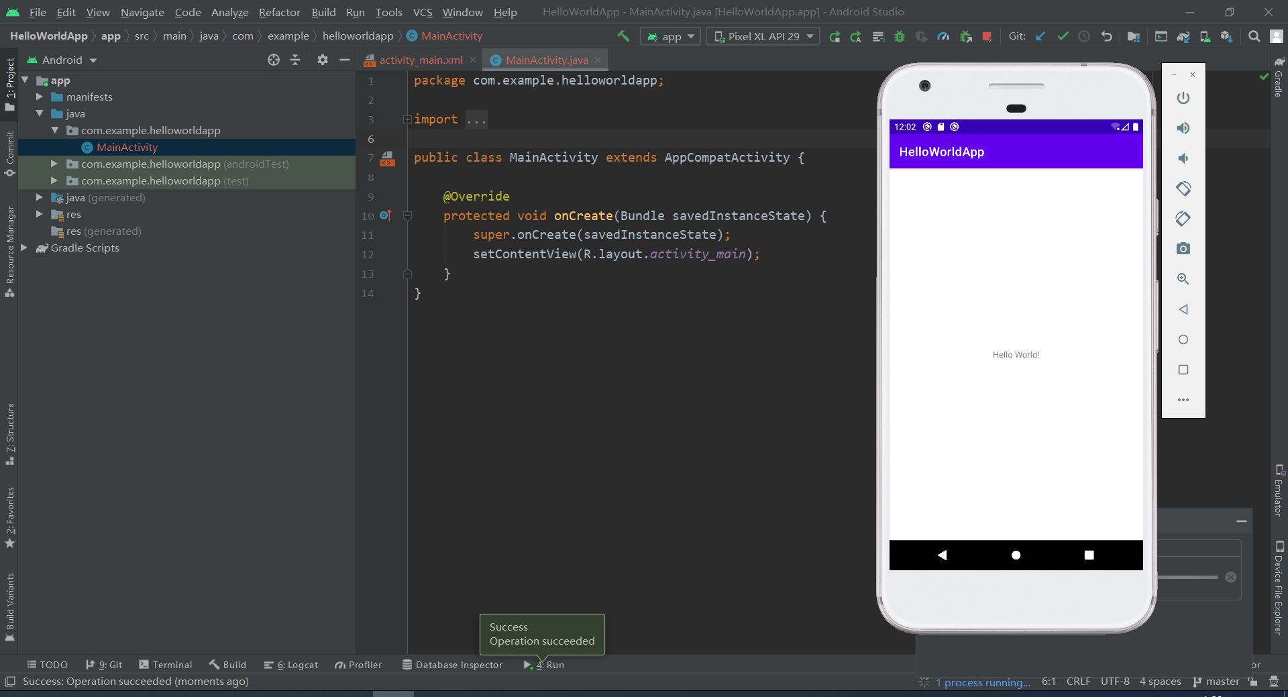Tap the Back button on the phone navigation bar
Viewport: 1288px width, 697px height.
[943, 555]
